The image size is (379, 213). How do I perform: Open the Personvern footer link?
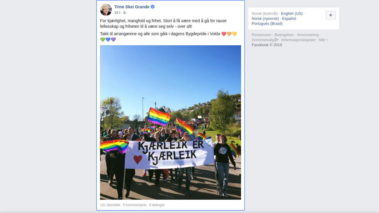[261, 35]
